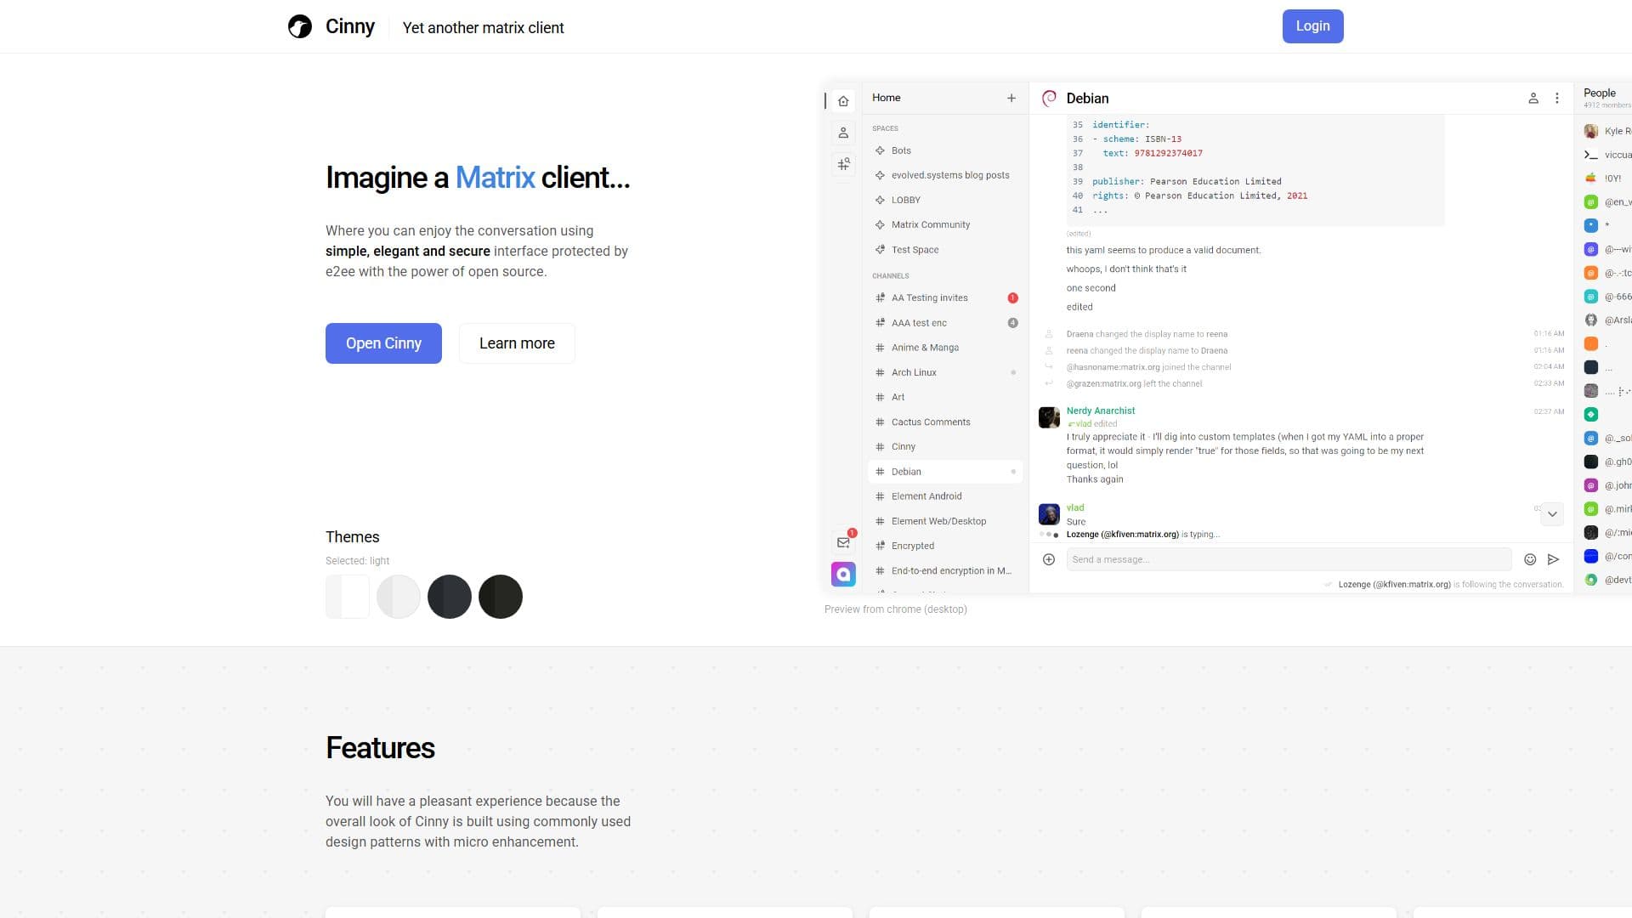Click the scroll-to-bottom chevron in chat
1632x918 pixels.
pyautogui.click(x=1552, y=514)
